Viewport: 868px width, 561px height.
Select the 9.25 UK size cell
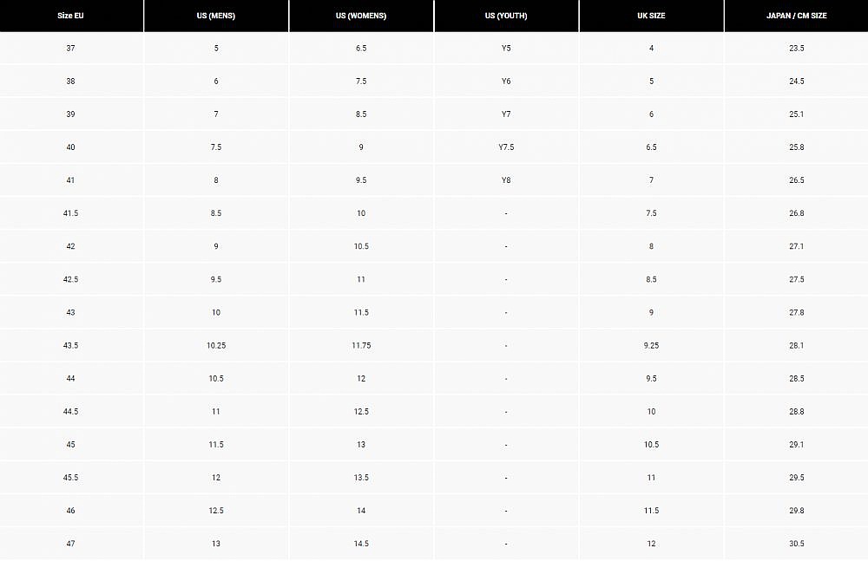pos(651,345)
